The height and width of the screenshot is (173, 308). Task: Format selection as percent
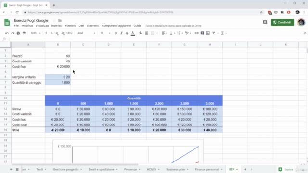[x=51, y=33]
